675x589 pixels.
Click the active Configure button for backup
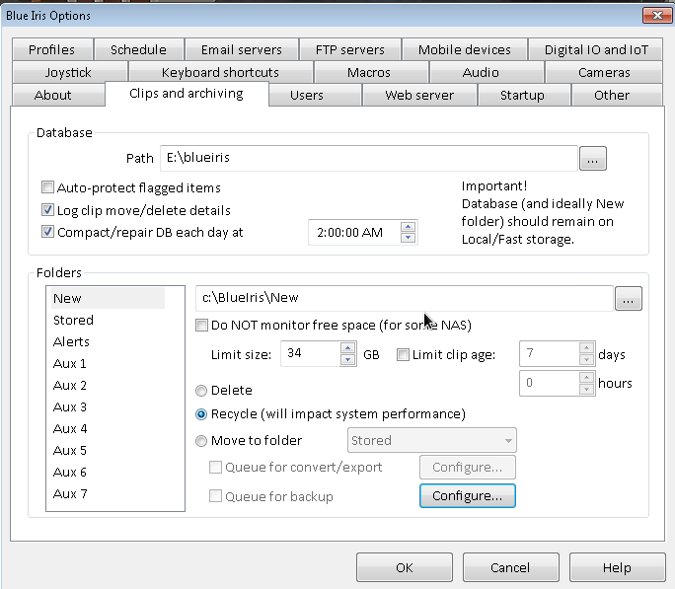[x=467, y=496]
